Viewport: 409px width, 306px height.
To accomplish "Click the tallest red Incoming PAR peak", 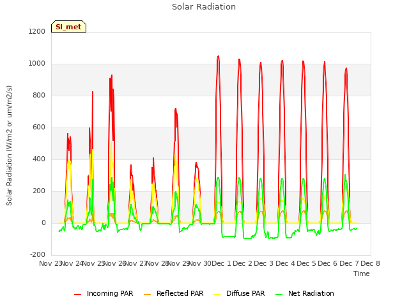I will tap(219, 57).
